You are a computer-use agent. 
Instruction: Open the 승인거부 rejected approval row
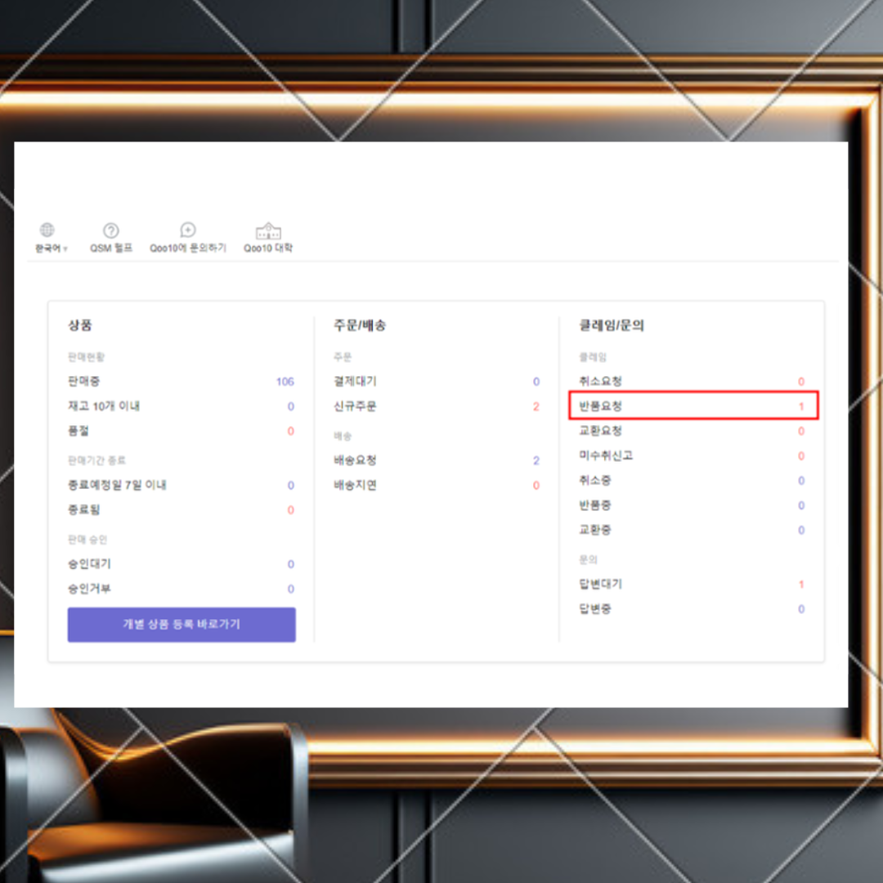click(182, 589)
